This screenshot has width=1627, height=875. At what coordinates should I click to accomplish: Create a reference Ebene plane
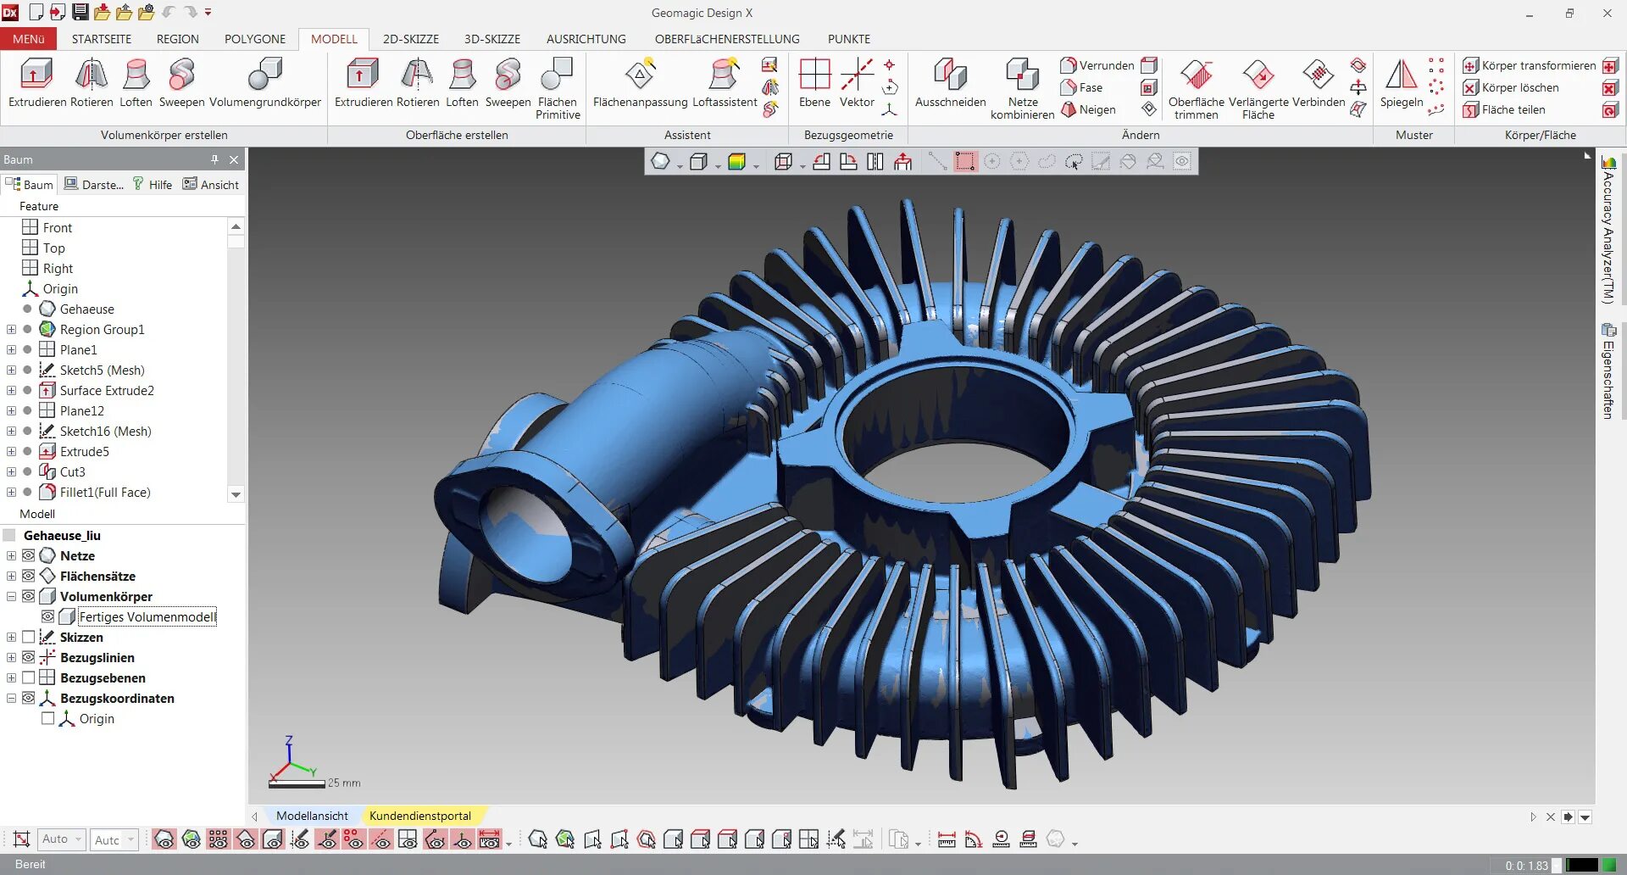click(814, 83)
